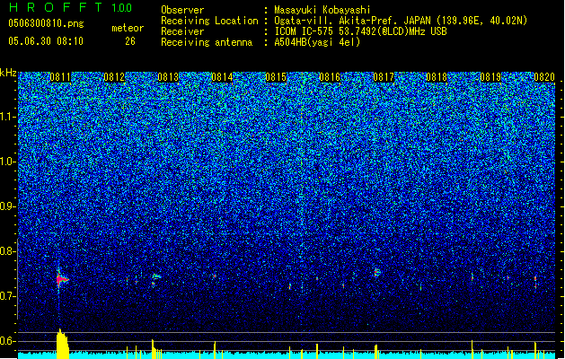Click time marker 0818
Viewport: 565px width, 359px height.
[437, 77]
